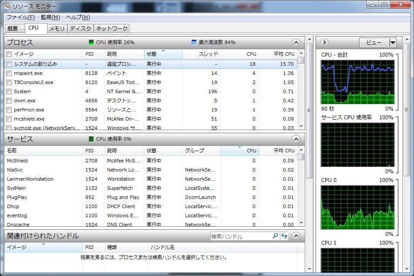Click the green CPU usage indicator in services header
Screen dimensions: 414x276
pyautogui.click(x=91, y=139)
